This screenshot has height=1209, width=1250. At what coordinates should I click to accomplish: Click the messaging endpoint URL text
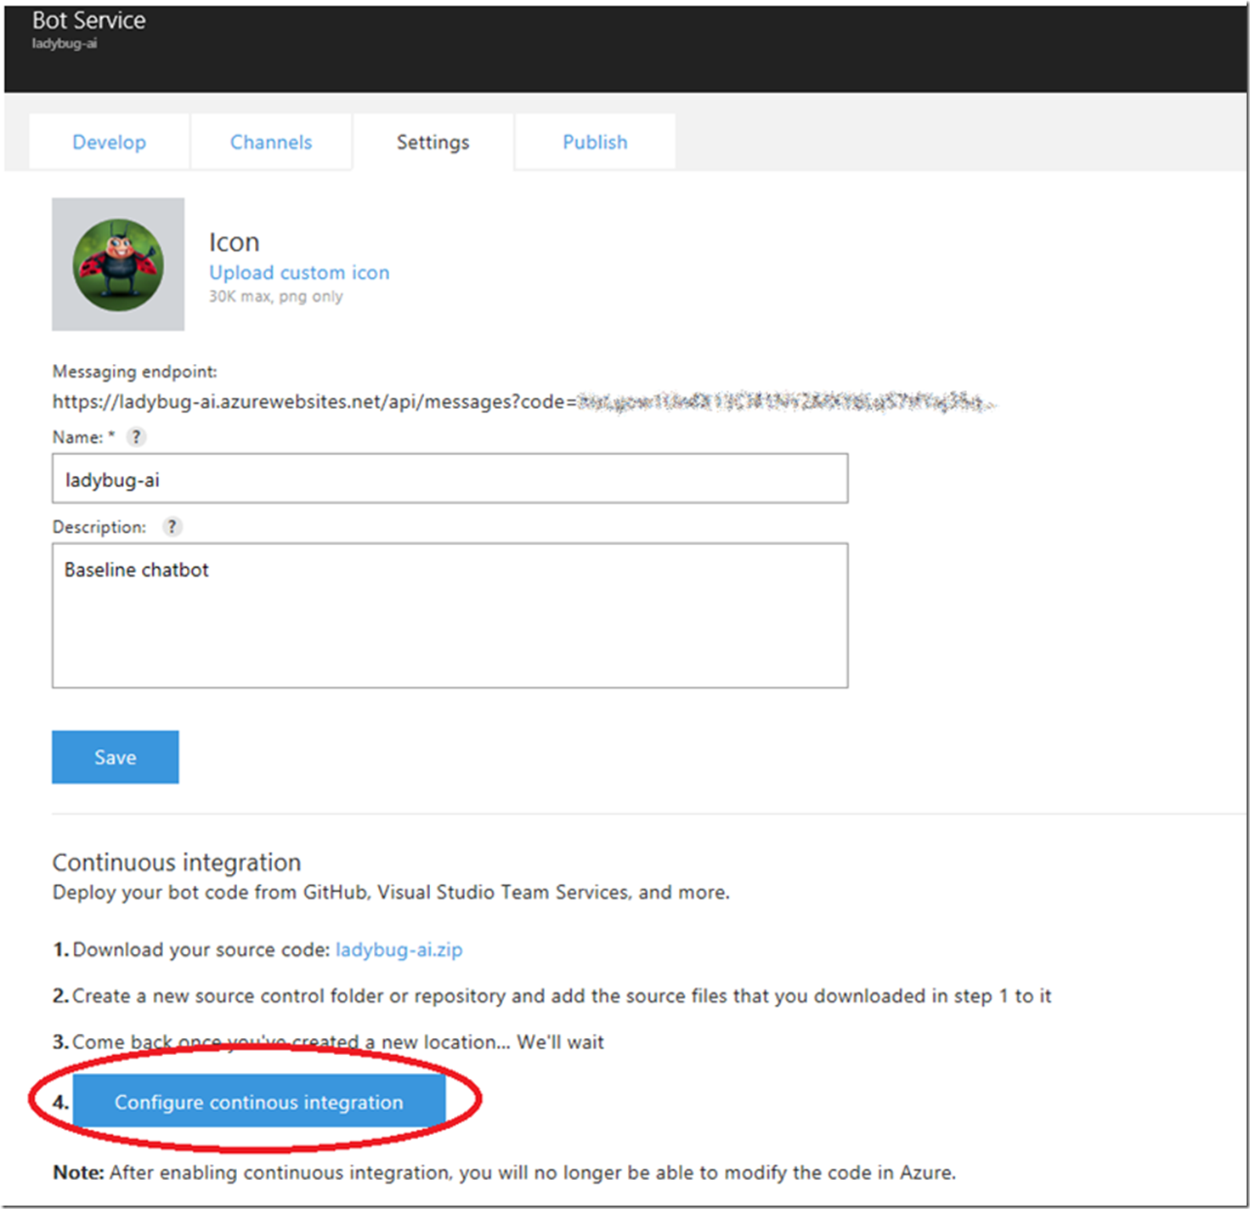point(523,401)
